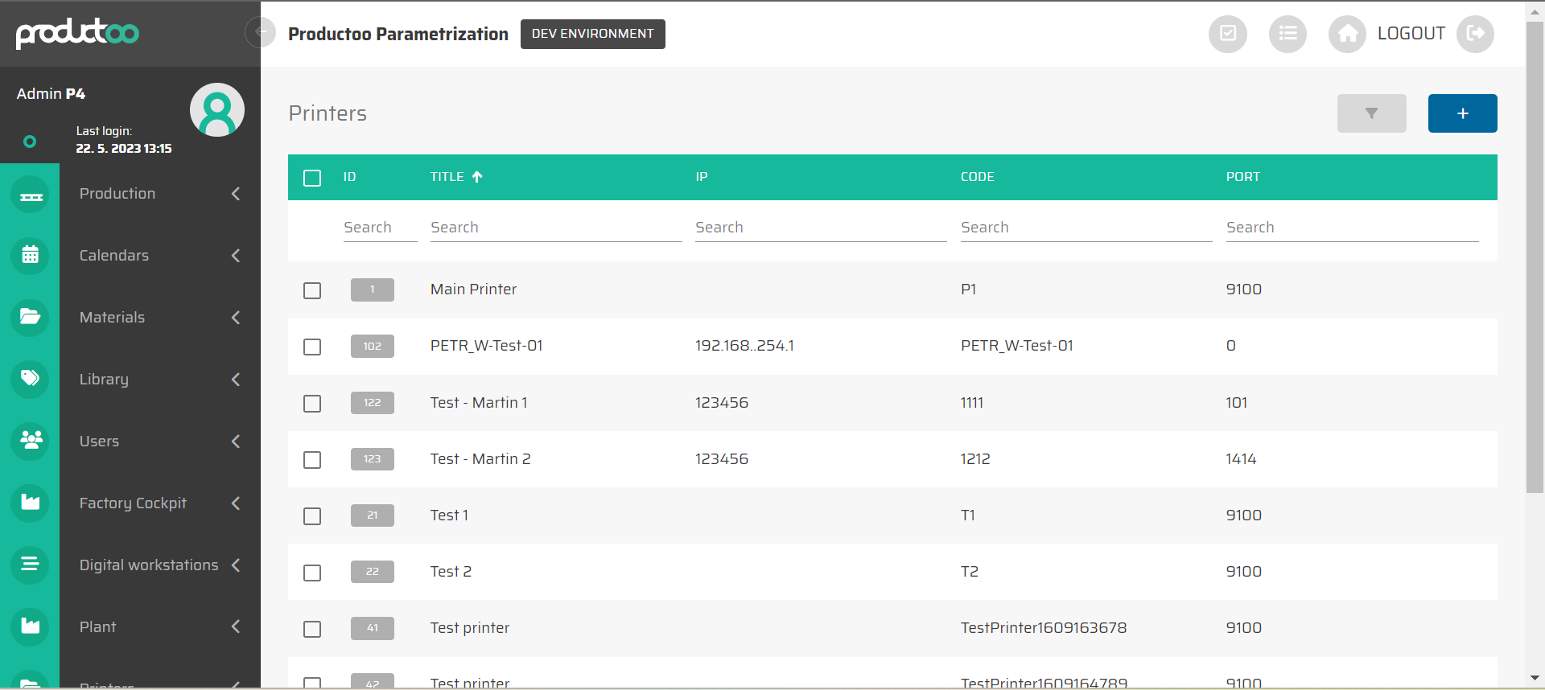Click the blue add printer plus button
This screenshot has height=690, width=1545.
pos(1462,113)
